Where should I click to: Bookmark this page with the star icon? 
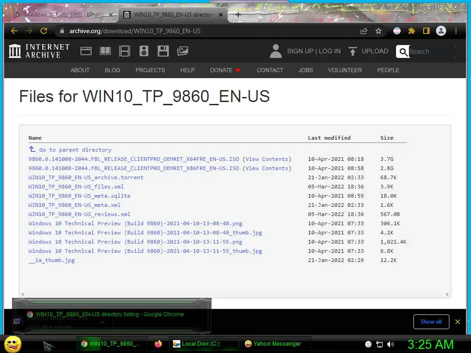[x=379, y=31]
